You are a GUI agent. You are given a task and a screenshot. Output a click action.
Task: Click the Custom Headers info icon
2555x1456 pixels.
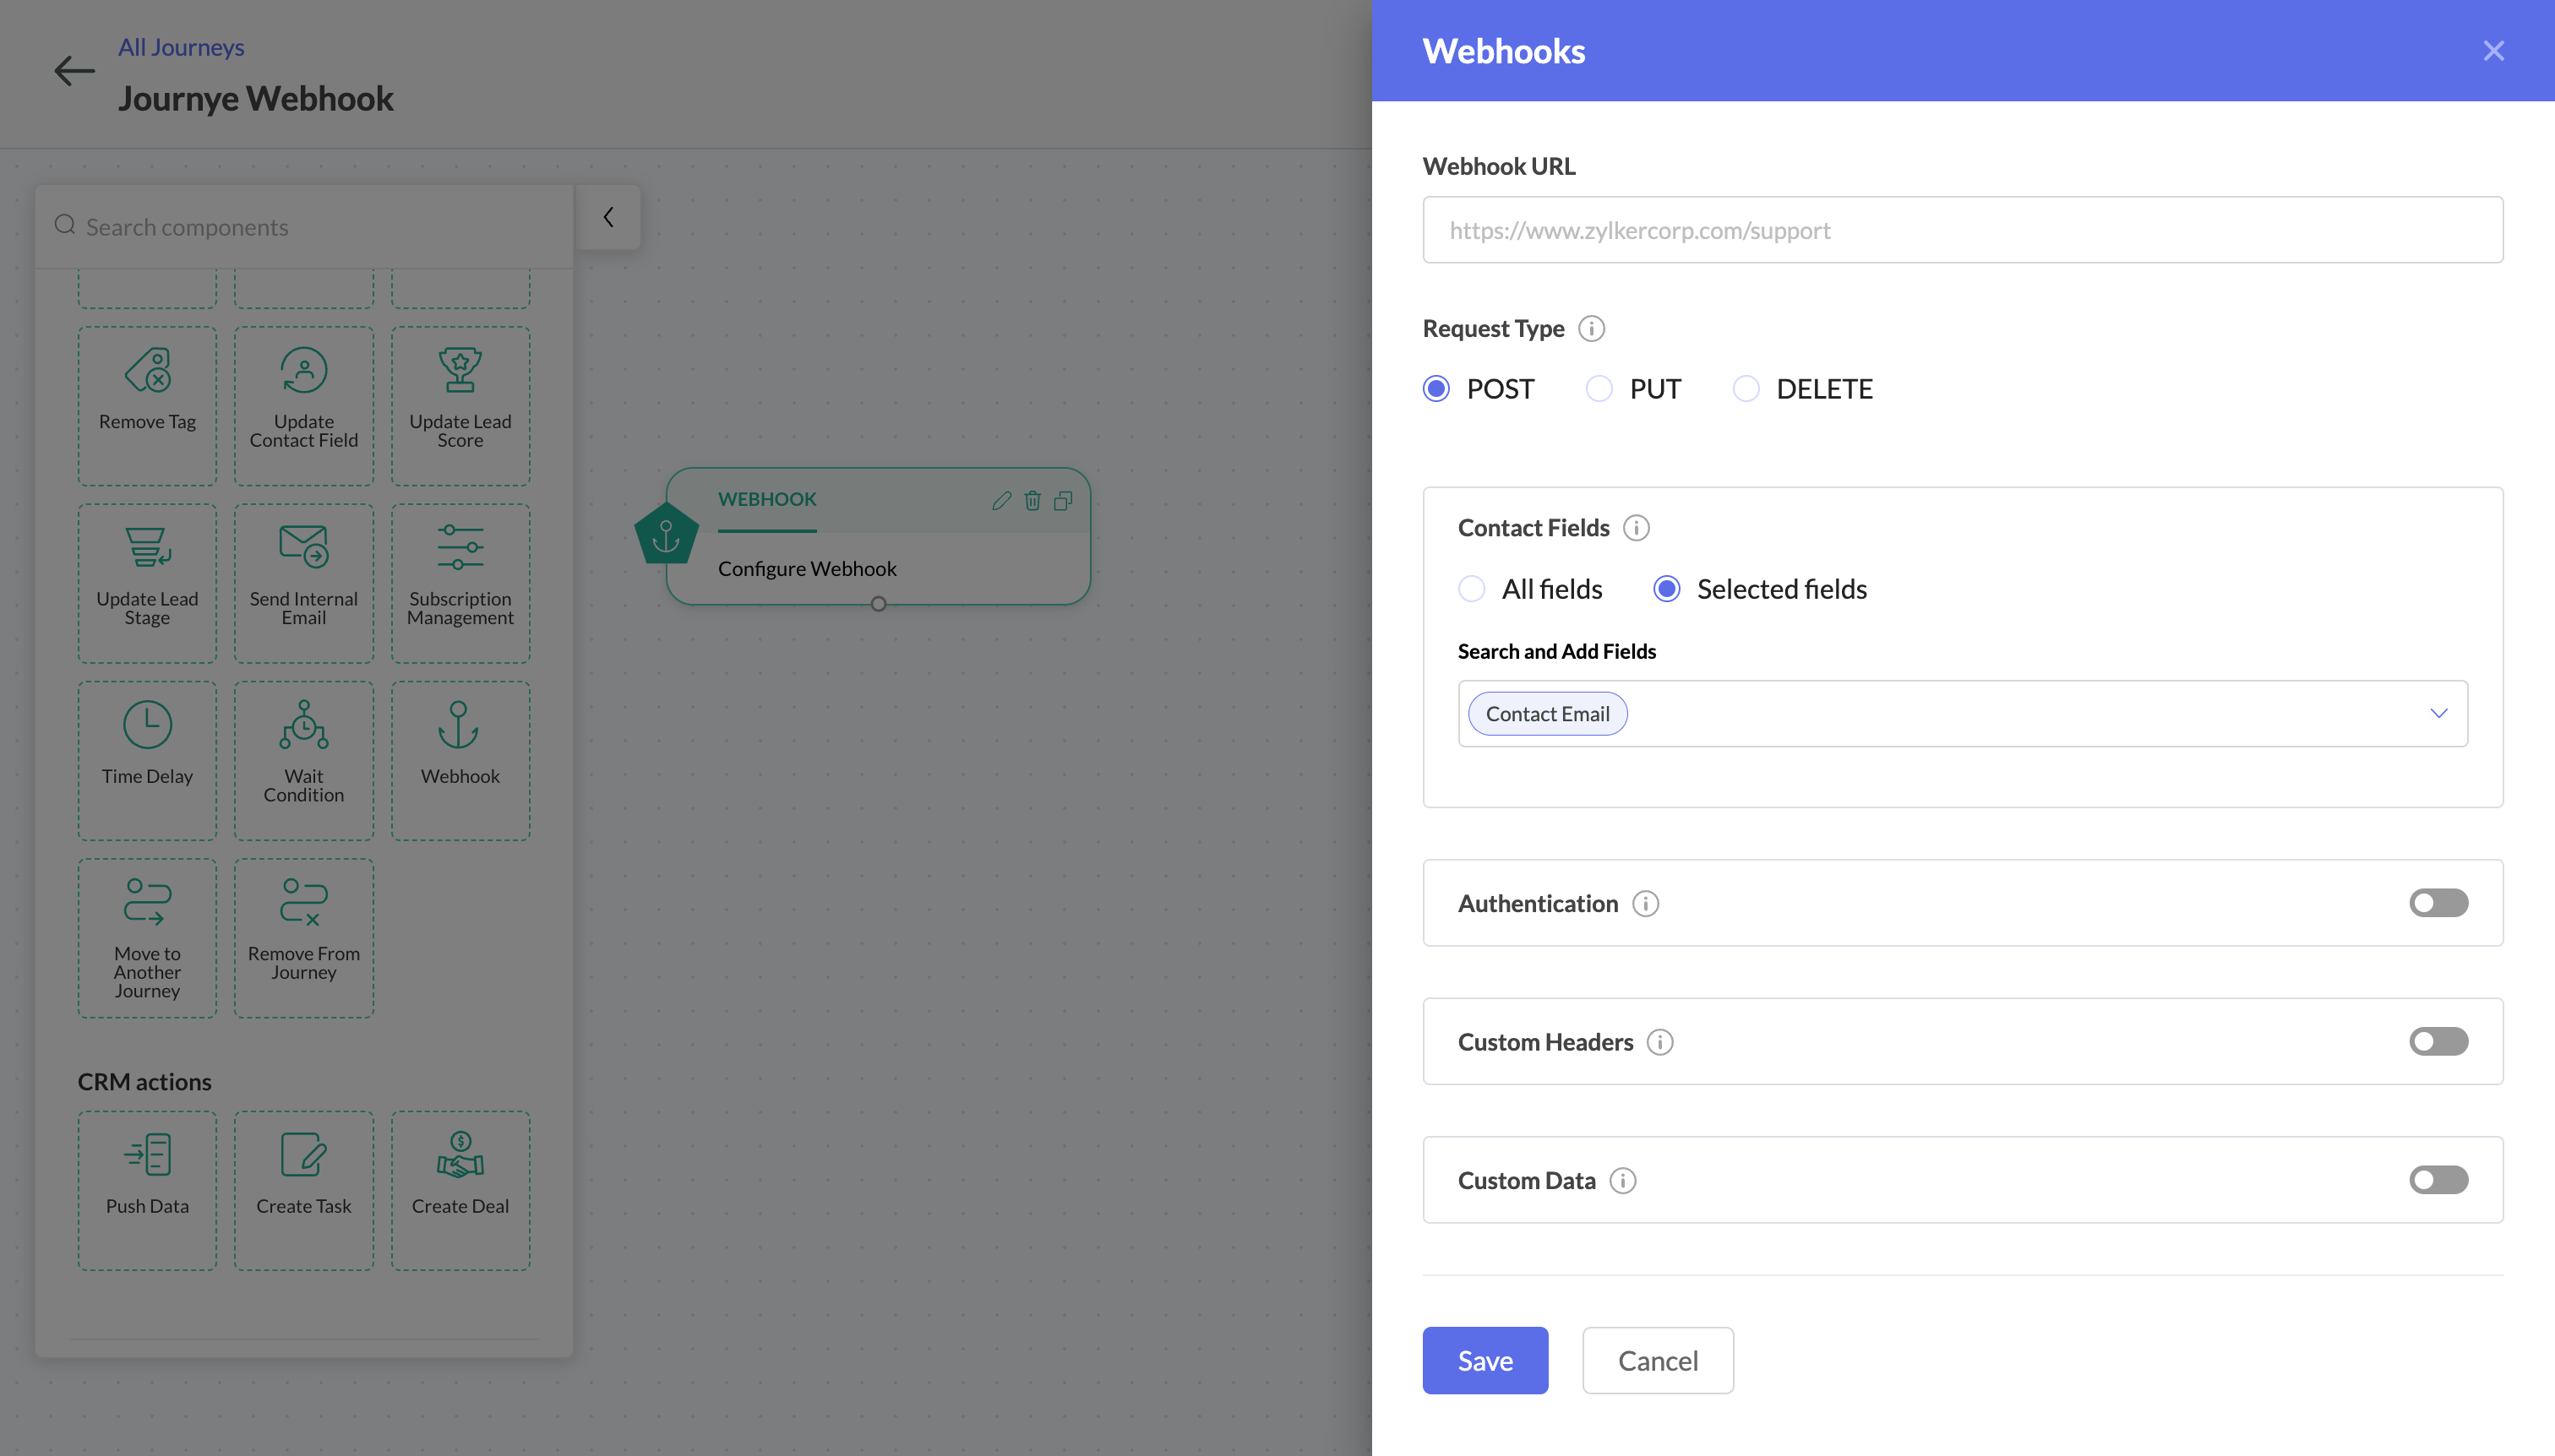(x=1659, y=1042)
